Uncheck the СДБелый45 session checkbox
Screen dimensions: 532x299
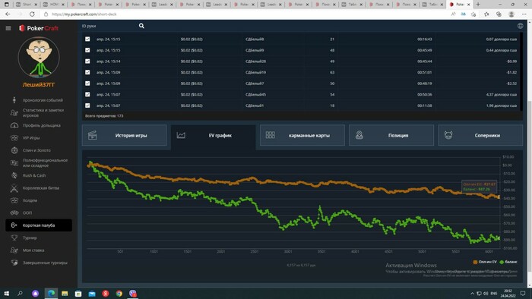87,94
